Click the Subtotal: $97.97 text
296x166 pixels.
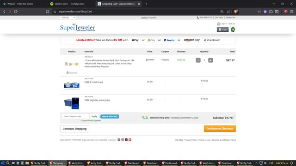pyautogui.click(x=223, y=118)
